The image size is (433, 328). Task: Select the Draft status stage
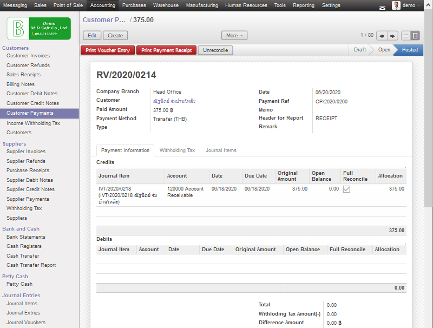pos(360,50)
